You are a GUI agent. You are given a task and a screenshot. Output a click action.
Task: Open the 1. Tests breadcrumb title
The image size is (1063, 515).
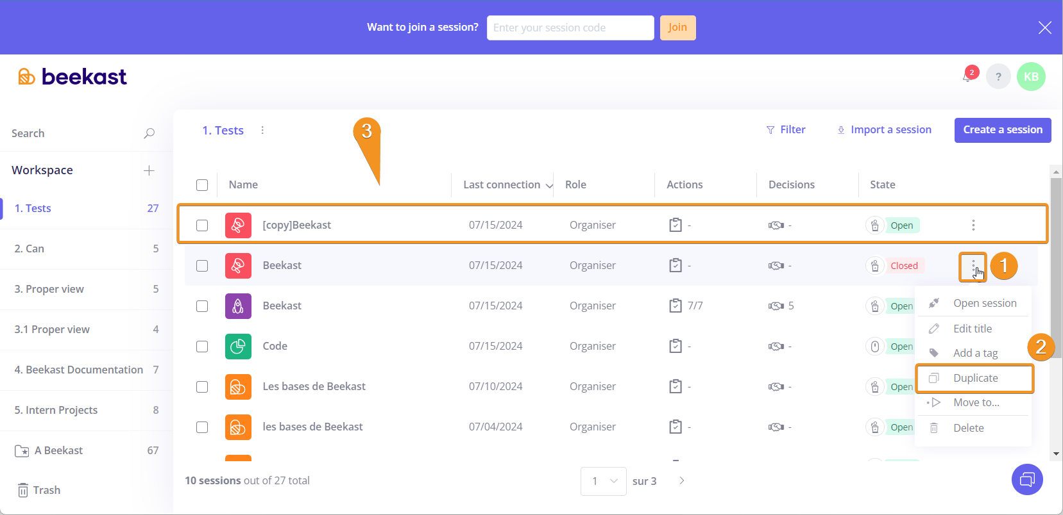223,130
